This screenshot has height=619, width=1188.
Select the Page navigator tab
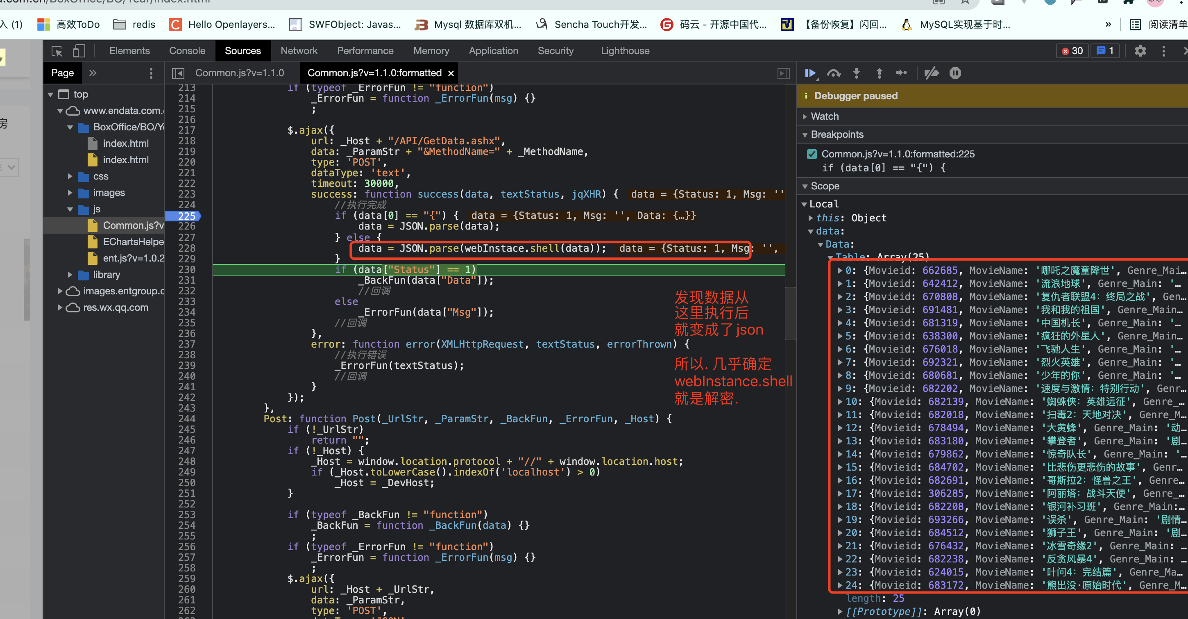(62, 73)
